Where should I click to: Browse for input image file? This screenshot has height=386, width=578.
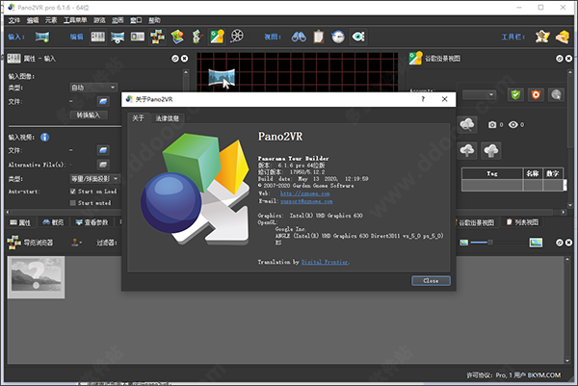[x=103, y=99]
